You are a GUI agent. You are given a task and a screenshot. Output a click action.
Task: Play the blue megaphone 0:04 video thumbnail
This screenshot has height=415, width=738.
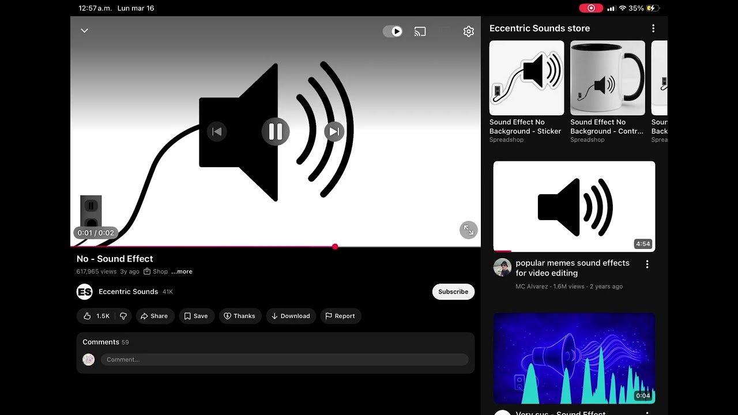(574, 358)
